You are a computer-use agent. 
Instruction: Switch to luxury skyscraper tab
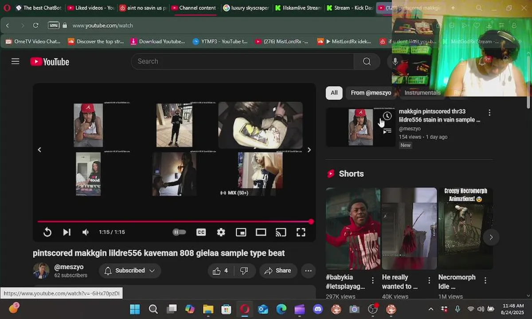(x=246, y=8)
